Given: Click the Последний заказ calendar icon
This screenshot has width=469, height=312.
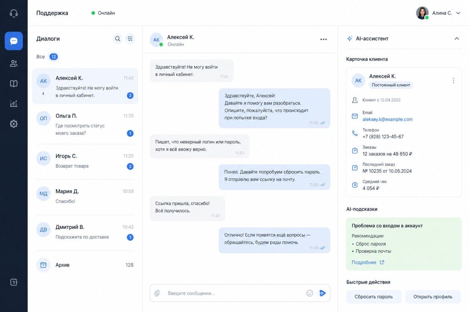Looking at the screenshot, I should click(355, 168).
